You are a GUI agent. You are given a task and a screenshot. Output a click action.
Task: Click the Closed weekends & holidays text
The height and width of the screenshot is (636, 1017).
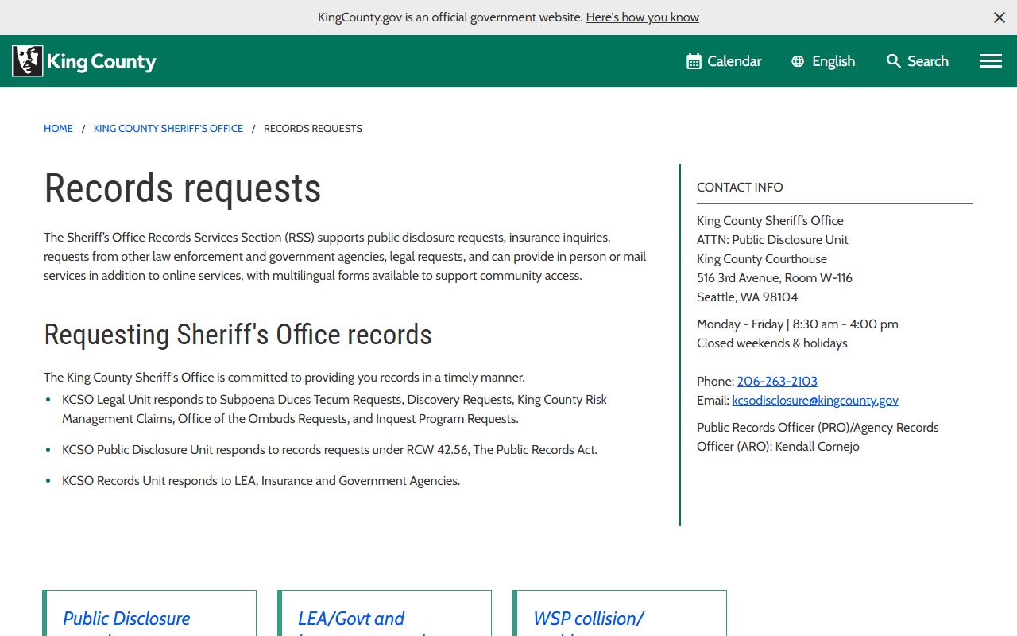[772, 343]
